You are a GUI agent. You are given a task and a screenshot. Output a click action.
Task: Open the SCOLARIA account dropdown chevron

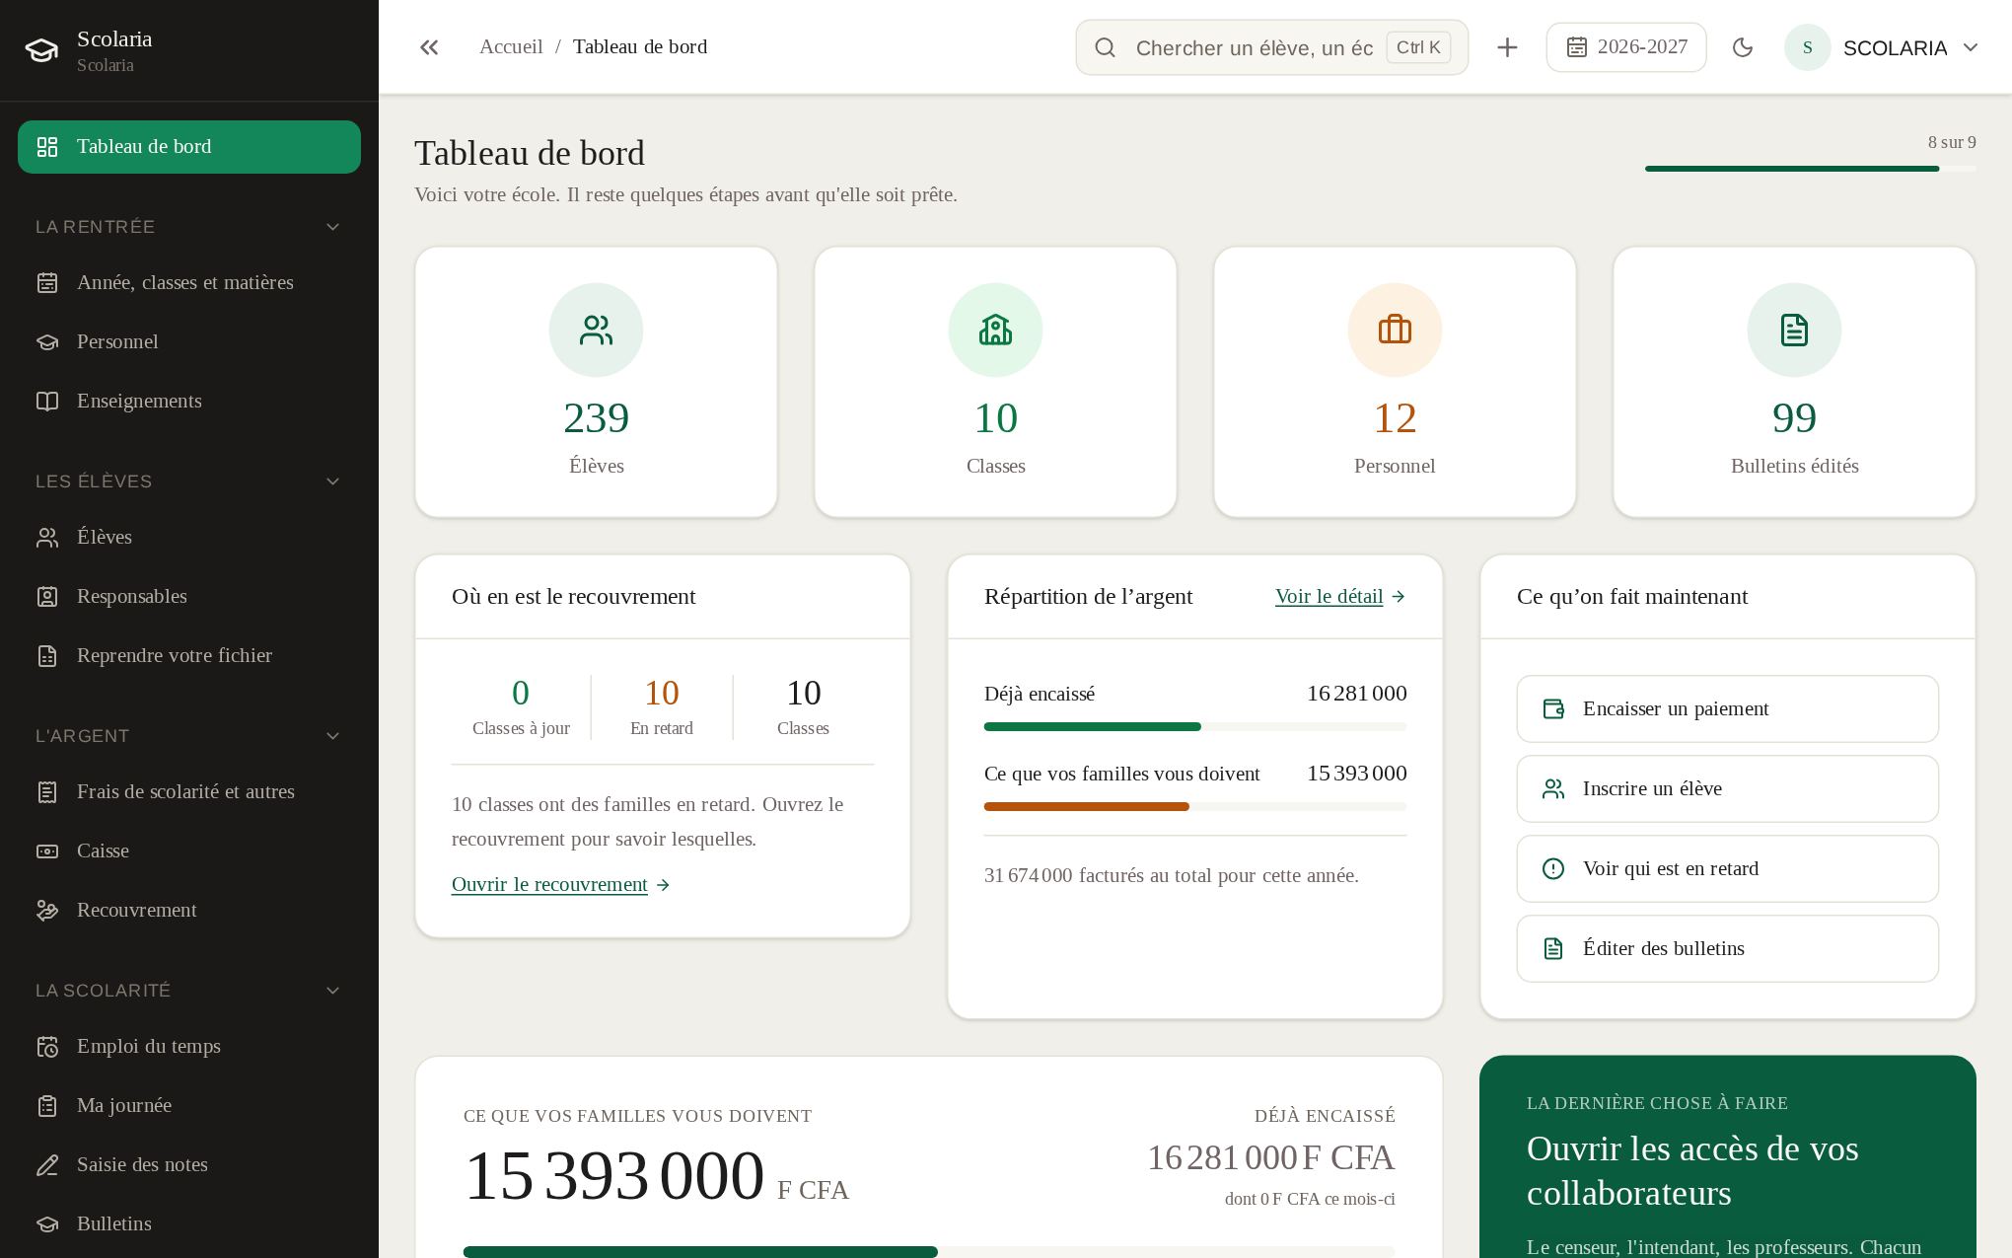click(1971, 47)
